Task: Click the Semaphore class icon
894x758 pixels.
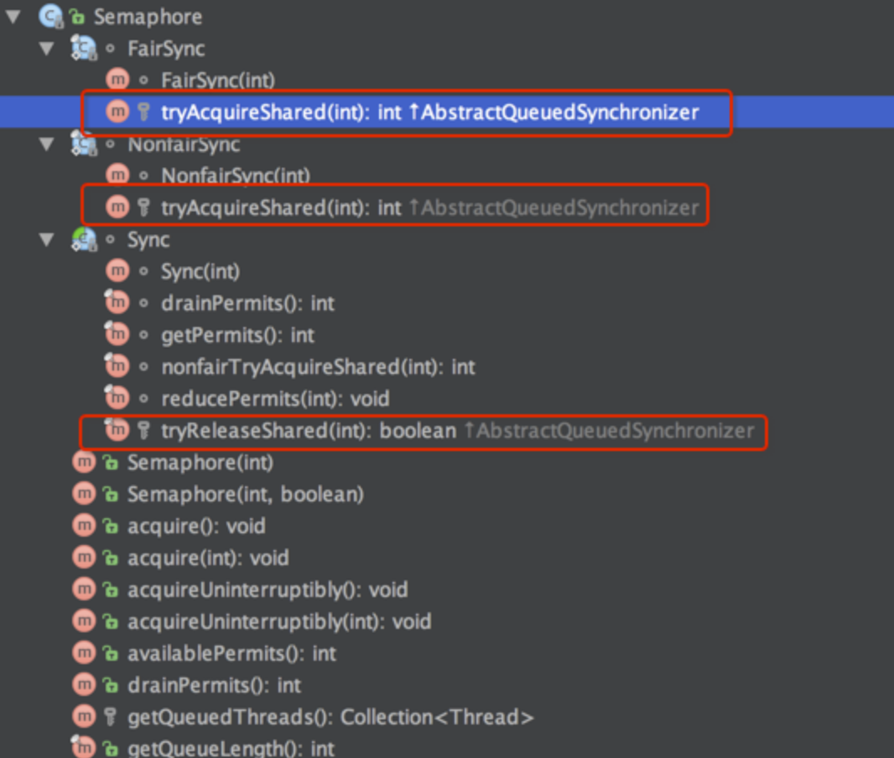Action: pyautogui.click(x=49, y=16)
